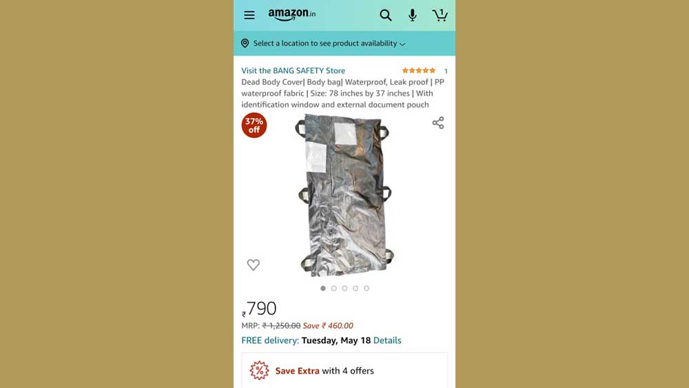The width and height of the screenshot is (689, 388).
Task: Open the Save Extra offers badge icon
Action: click(259, 370)
